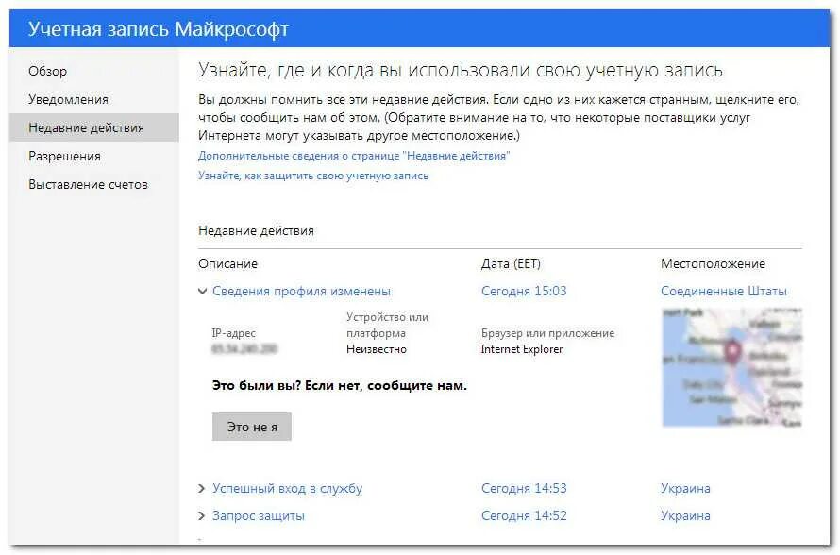
Task: Open Выставление счетов sidebar item
Action: 88,185
